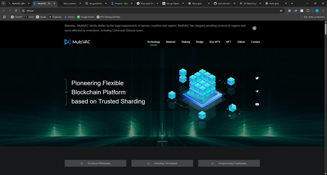Click the gray extension icon beside the rabbit

coord(302,11)
